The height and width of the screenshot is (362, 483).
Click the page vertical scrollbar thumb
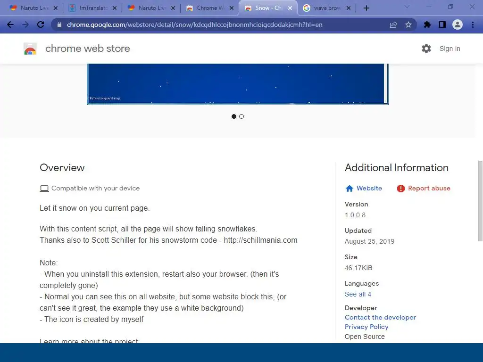480,201
